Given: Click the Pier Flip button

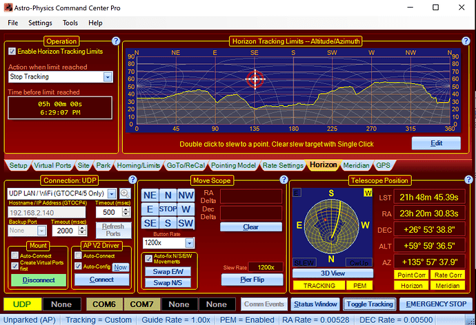Looking at the screenshot, I should point(252,280).
